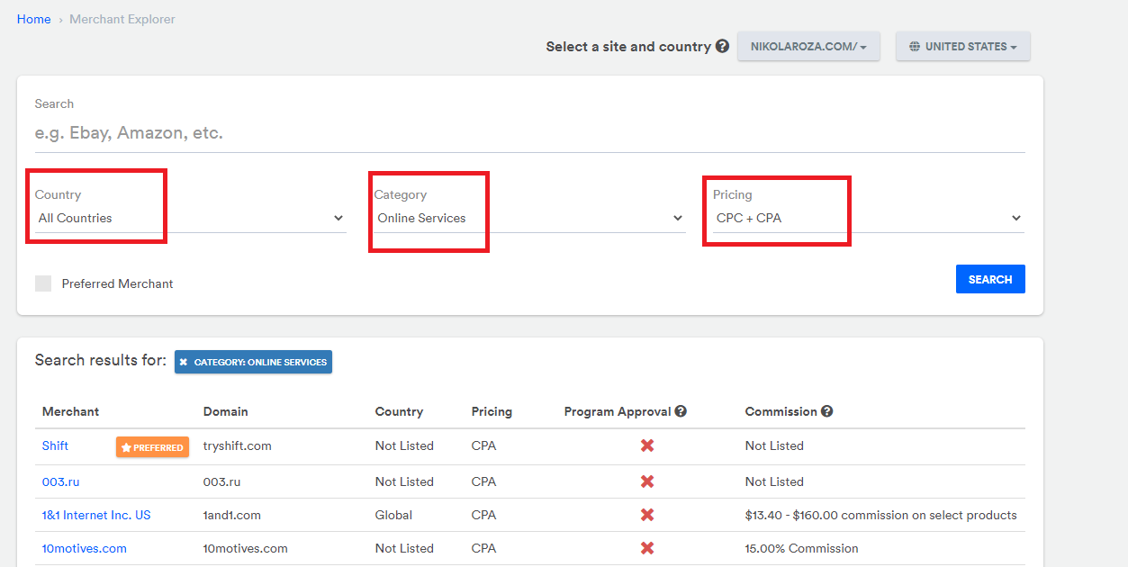Open the Shift merchant link
The image size is (1128, 567).
pyautogui.click(x=55, y=445)
